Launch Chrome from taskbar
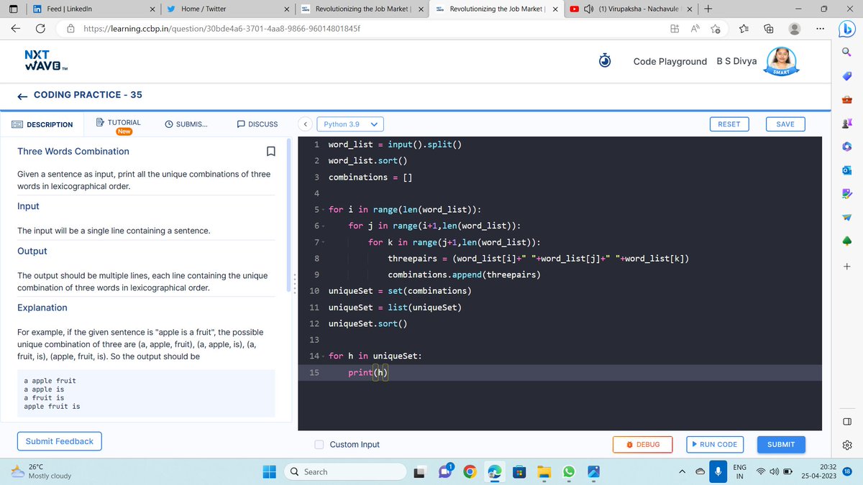 click(468, 472)
